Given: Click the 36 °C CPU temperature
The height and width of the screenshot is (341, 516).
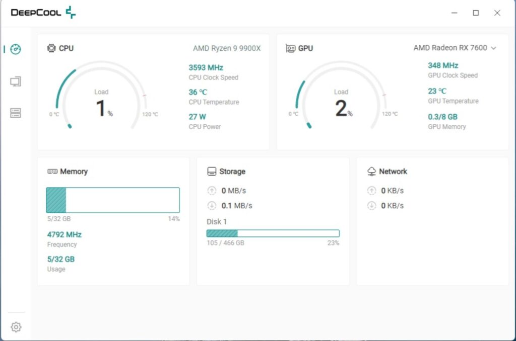Looking at the screenshot, I should pos(198,93).
